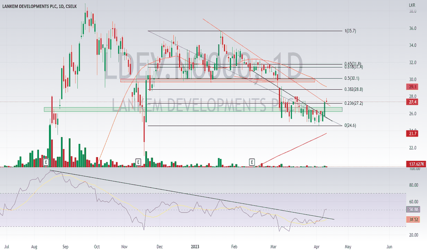Screen dimensions: 427x252
Task: Click the Dec label on time axis
Action: click(x=159, y=247)
